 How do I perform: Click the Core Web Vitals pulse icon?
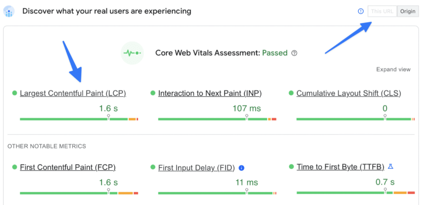click(x=132, y=53)
